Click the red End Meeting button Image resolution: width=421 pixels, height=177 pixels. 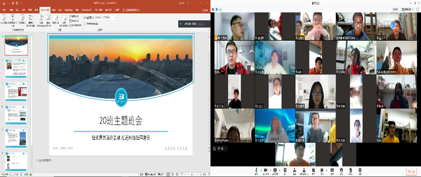(x=411, y=171)
